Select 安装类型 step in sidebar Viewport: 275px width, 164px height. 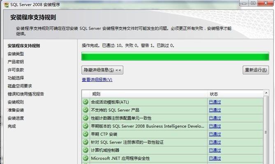pos(16,54)
